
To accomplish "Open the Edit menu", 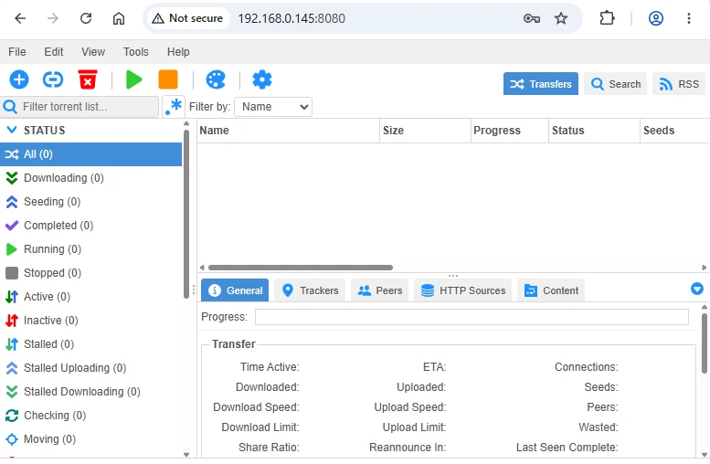I will click(53, 52).
